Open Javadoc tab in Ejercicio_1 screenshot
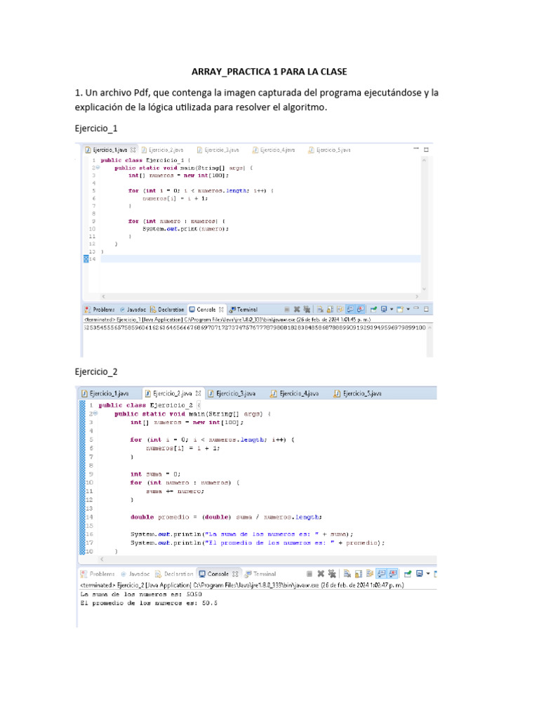539x719 pixels. (x=133, y=310)
